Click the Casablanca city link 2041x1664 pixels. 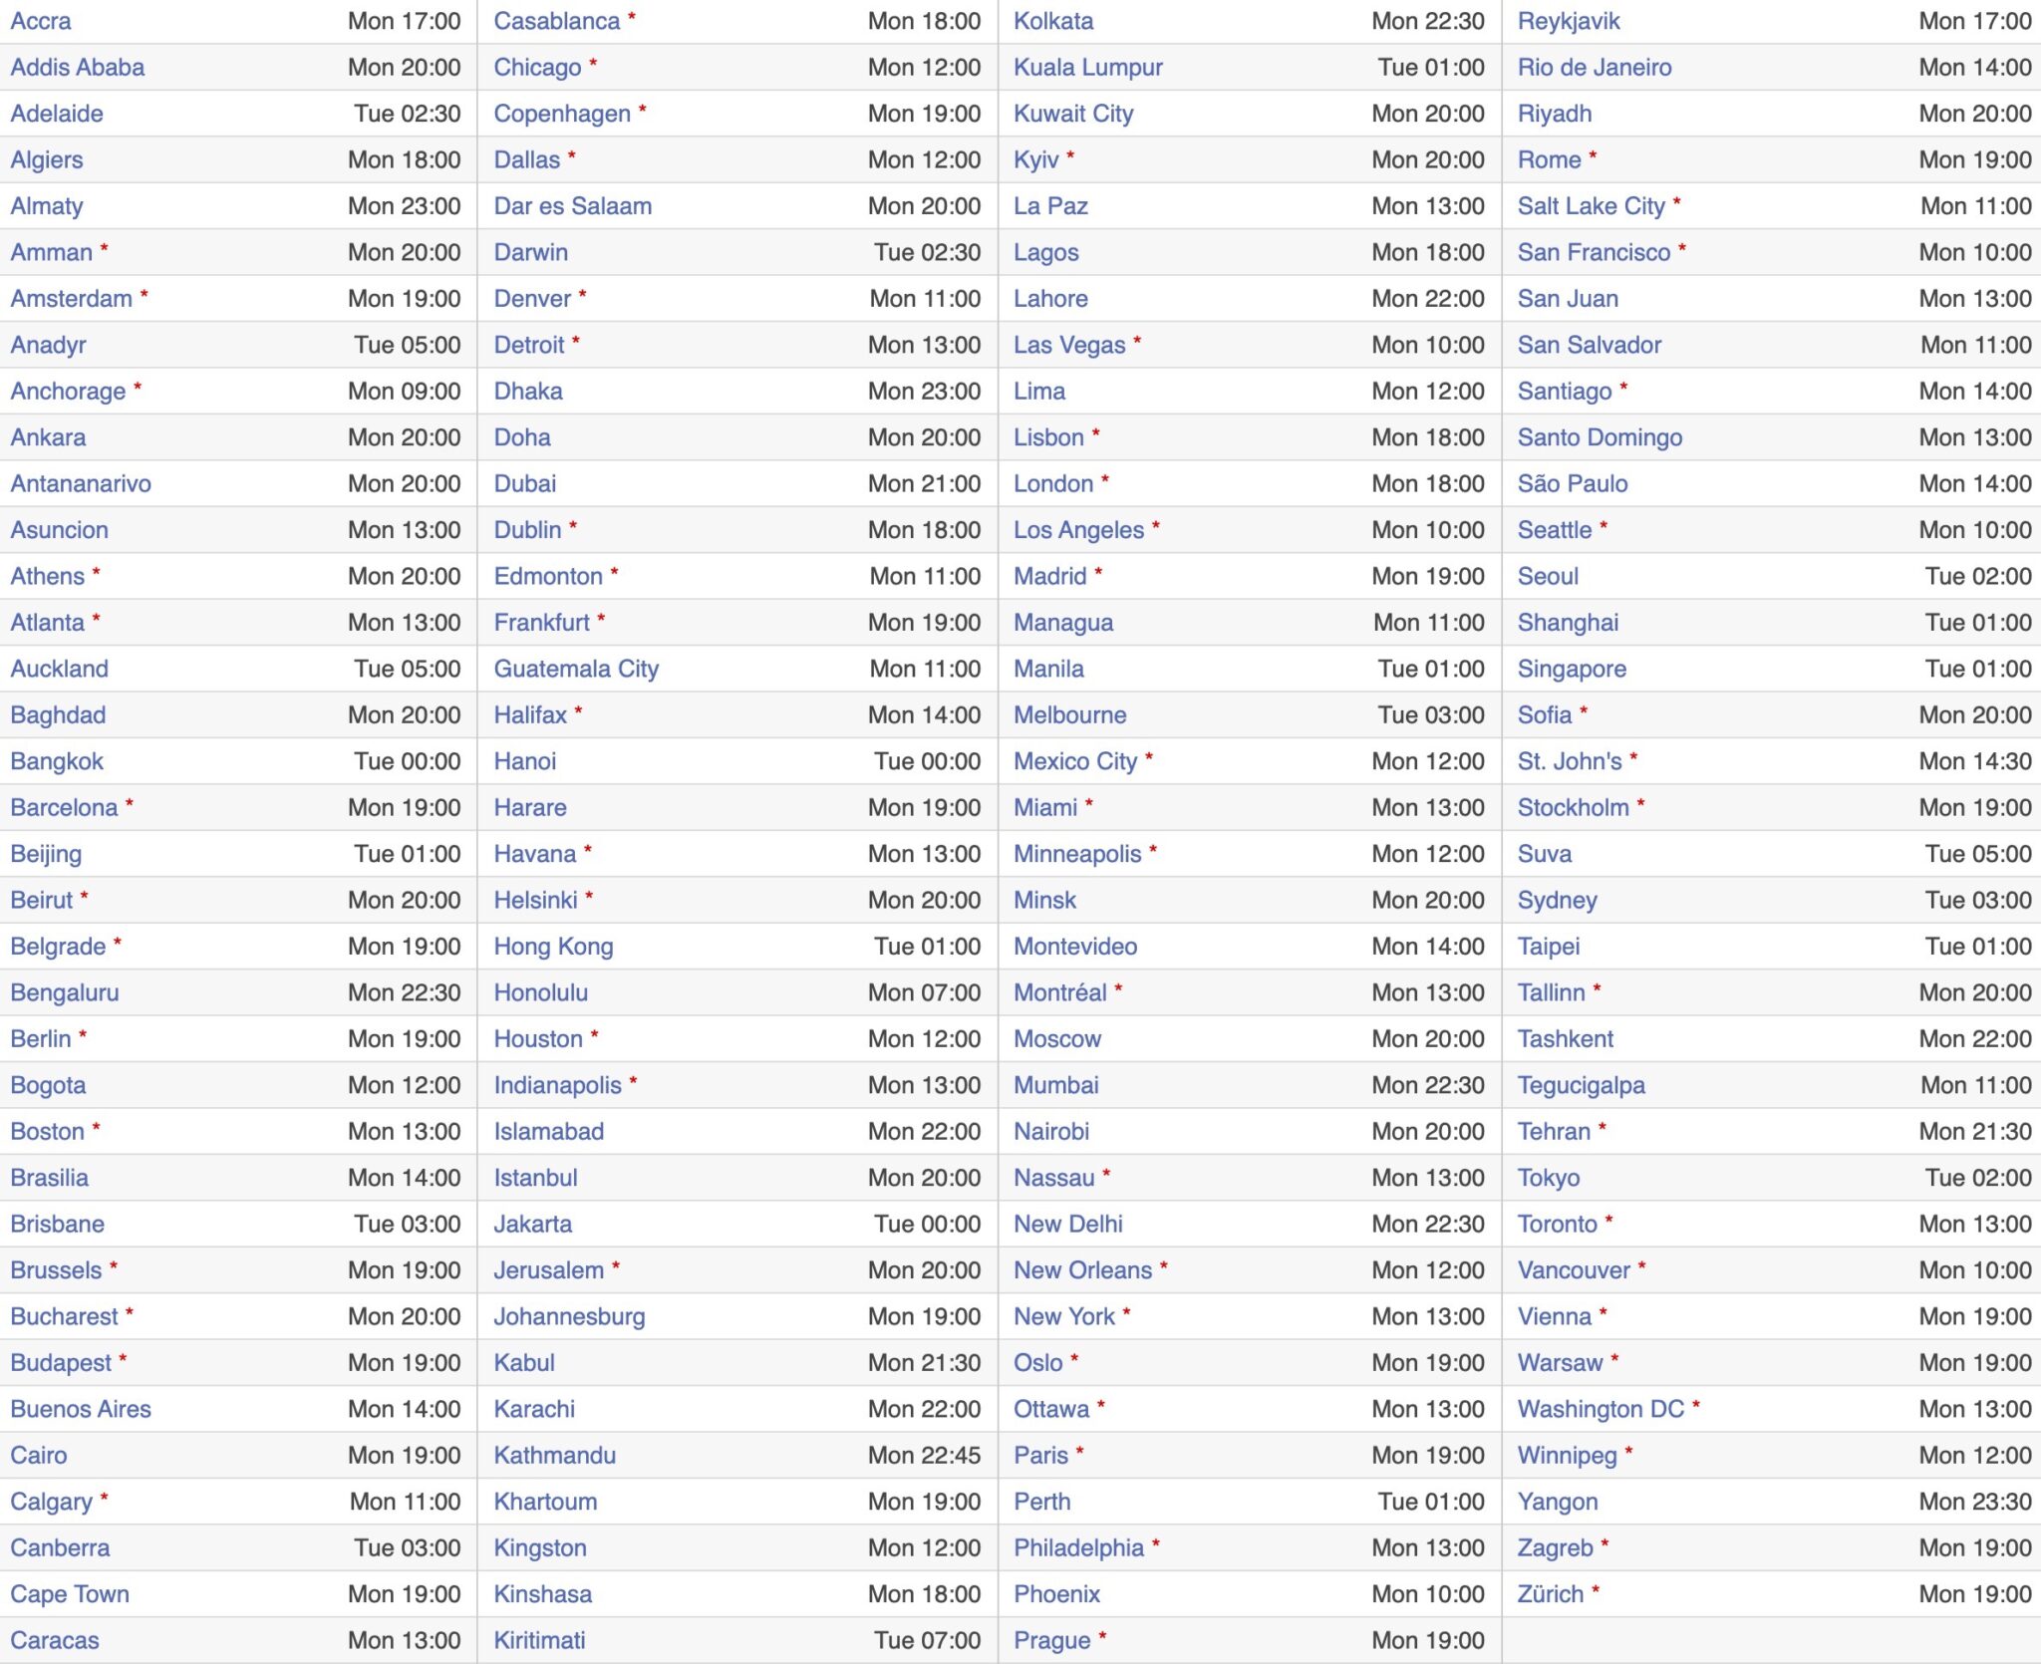[556, 21]
